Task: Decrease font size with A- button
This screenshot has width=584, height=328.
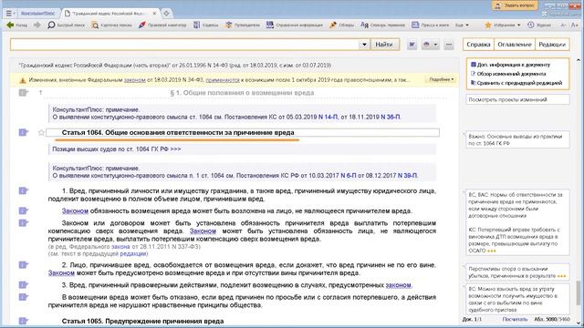Action: coord(564,25)
